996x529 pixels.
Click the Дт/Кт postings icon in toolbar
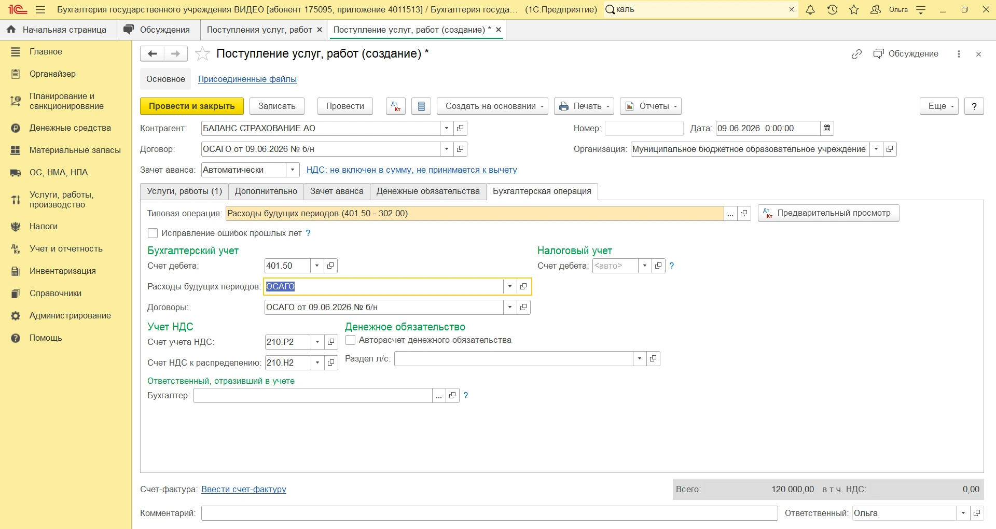396,106
